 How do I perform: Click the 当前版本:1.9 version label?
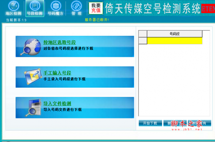pyautogui.click(x=16, y=20)
